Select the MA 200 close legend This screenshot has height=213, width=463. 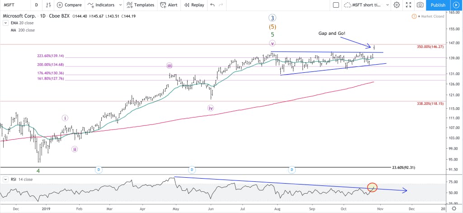click(22, 30)
